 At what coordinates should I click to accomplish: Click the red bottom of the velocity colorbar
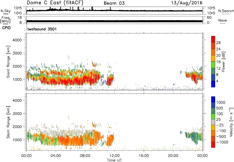pyautogui.click(x=213, y=145)
